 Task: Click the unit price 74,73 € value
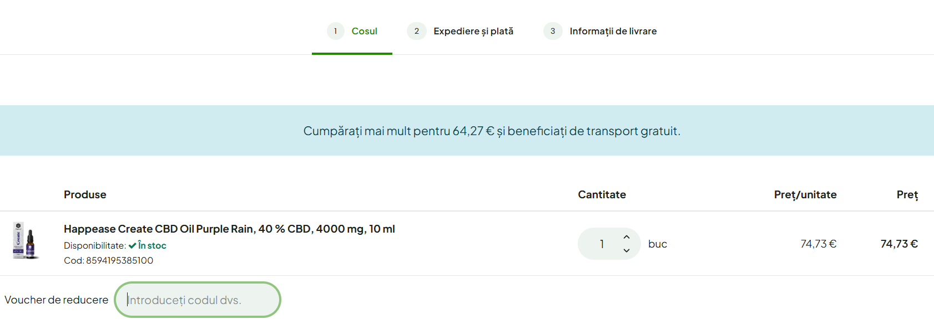point(819,243)
